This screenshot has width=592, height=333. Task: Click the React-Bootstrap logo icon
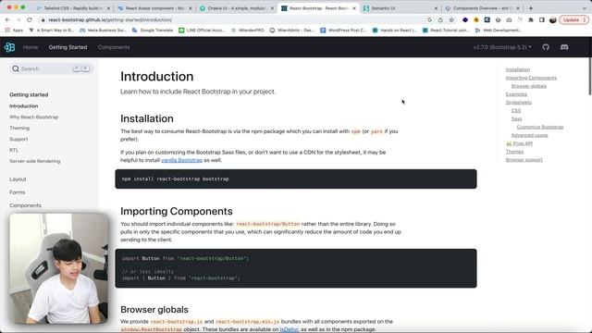click(9, 47)
